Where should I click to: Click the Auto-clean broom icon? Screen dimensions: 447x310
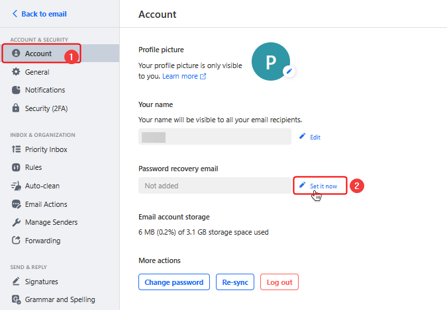[17, 186]
